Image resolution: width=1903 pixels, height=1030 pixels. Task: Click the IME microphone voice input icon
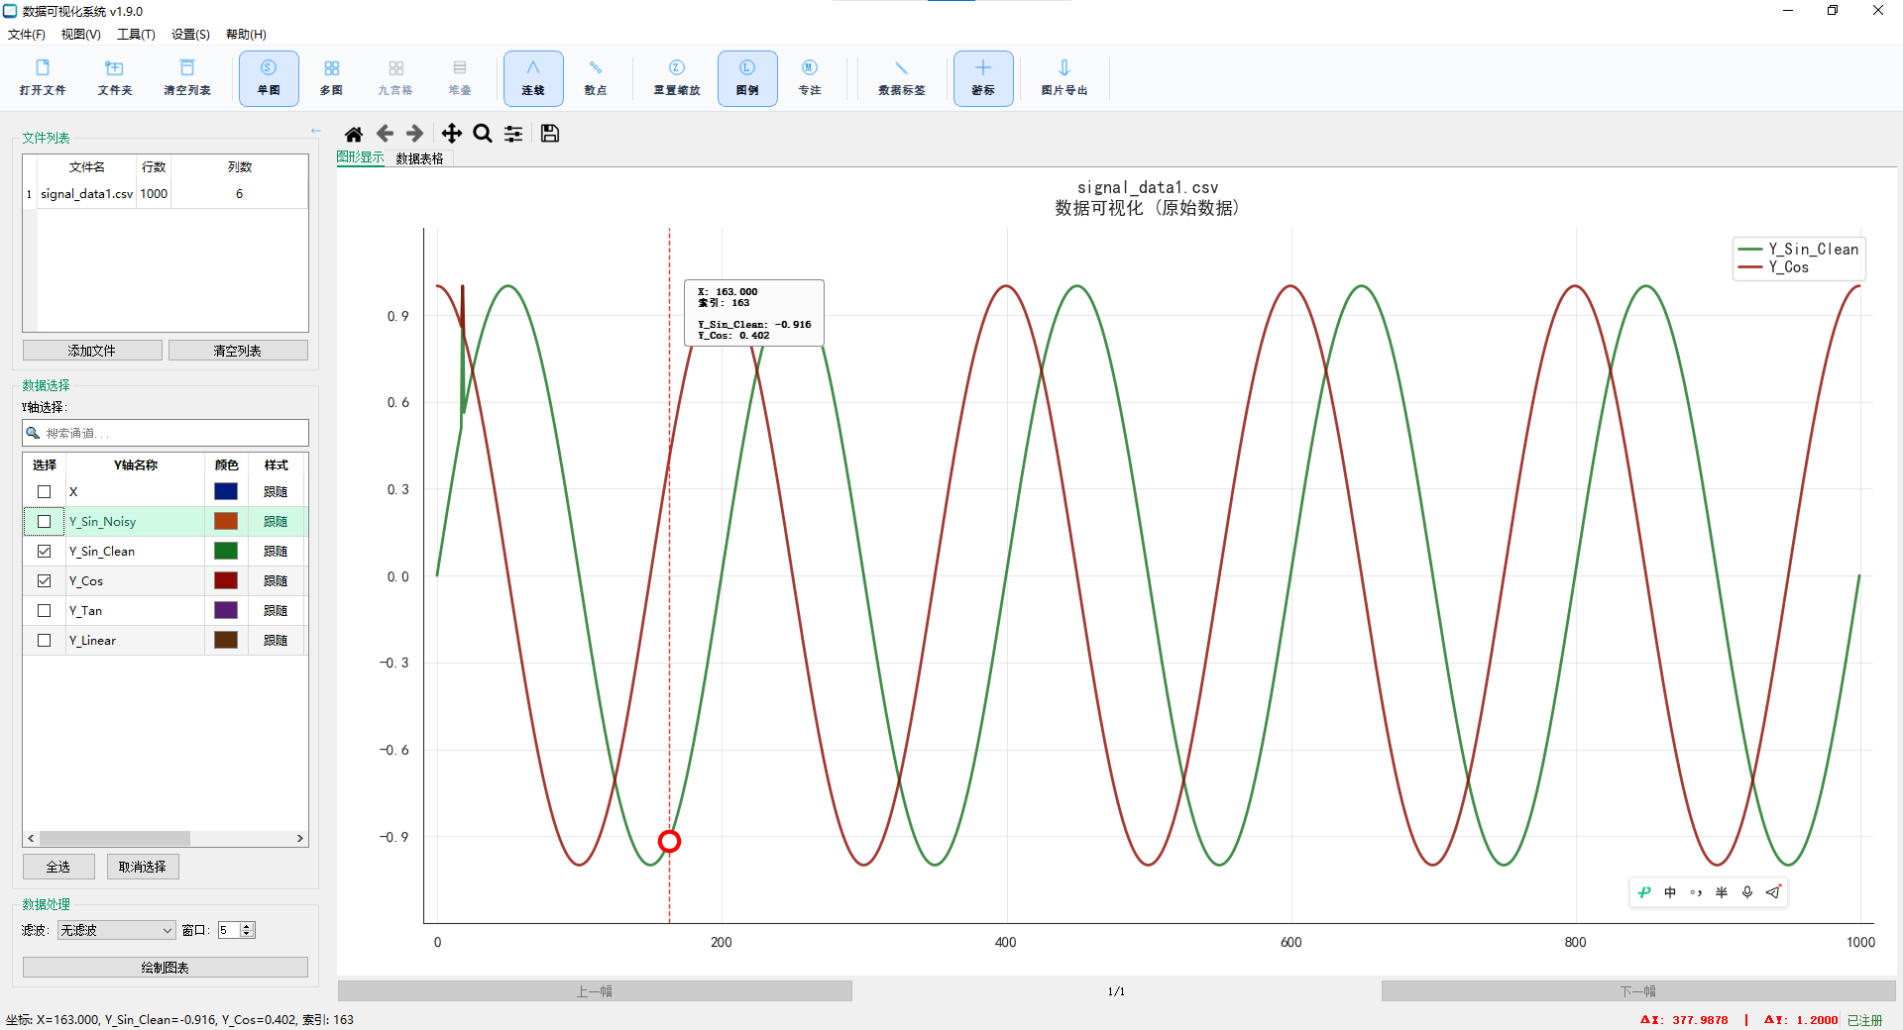(x=1747, y=892)
